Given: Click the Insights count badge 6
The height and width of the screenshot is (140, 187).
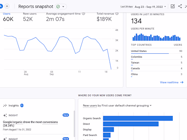Looking at the screenshot, I should (22, 106).
